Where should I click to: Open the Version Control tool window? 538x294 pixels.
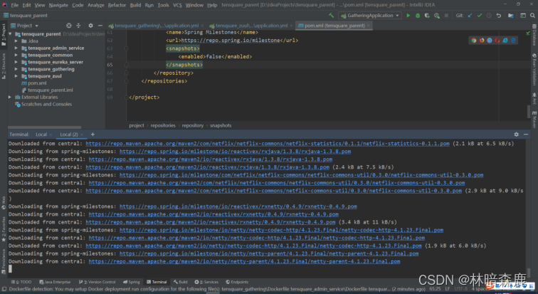pyautogui.click(x=97, y=282)
